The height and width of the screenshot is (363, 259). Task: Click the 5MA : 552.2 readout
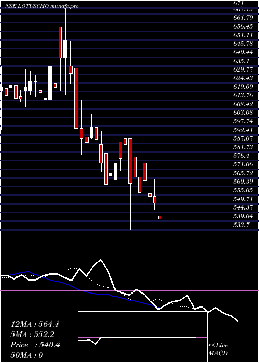click(x=33, y=334)
